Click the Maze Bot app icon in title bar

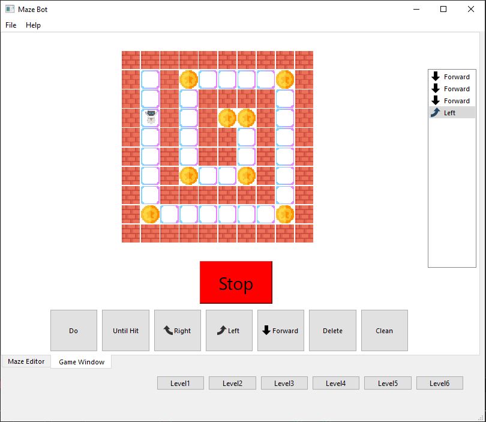pyautogui.click(x=10, y=9)
